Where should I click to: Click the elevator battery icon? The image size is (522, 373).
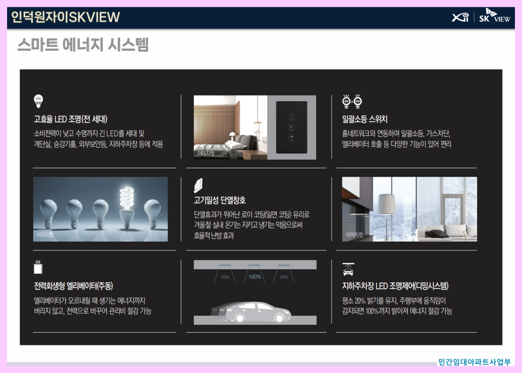click(x=38, y=267)
